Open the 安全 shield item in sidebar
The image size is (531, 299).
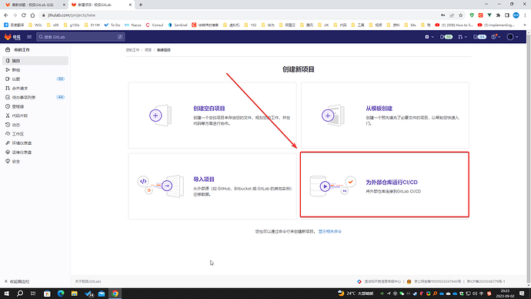point(16,161)
